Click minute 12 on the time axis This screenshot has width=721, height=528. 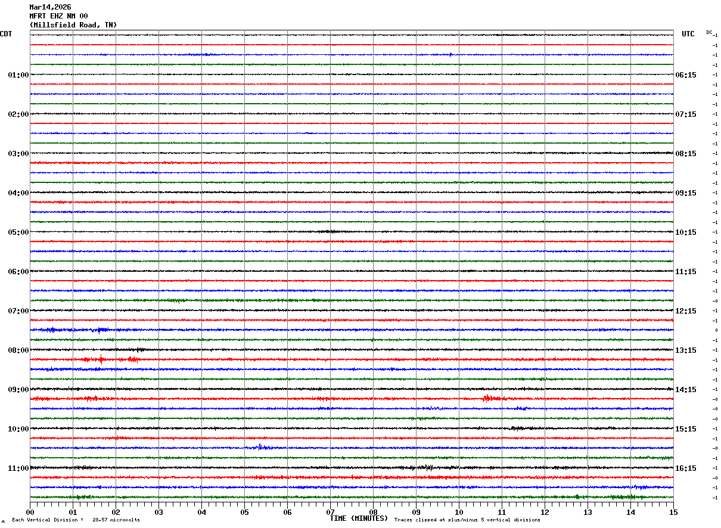(x=545, y=512)
